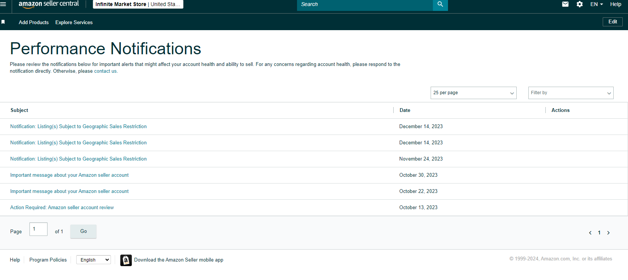The image size is (628, 280).
Task: Click page number 1 in pagination
Action: click(599, 233)
